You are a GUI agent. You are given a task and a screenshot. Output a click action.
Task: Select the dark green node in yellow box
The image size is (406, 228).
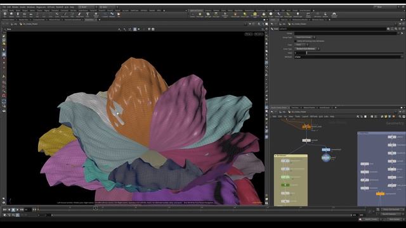click(285, 185)
